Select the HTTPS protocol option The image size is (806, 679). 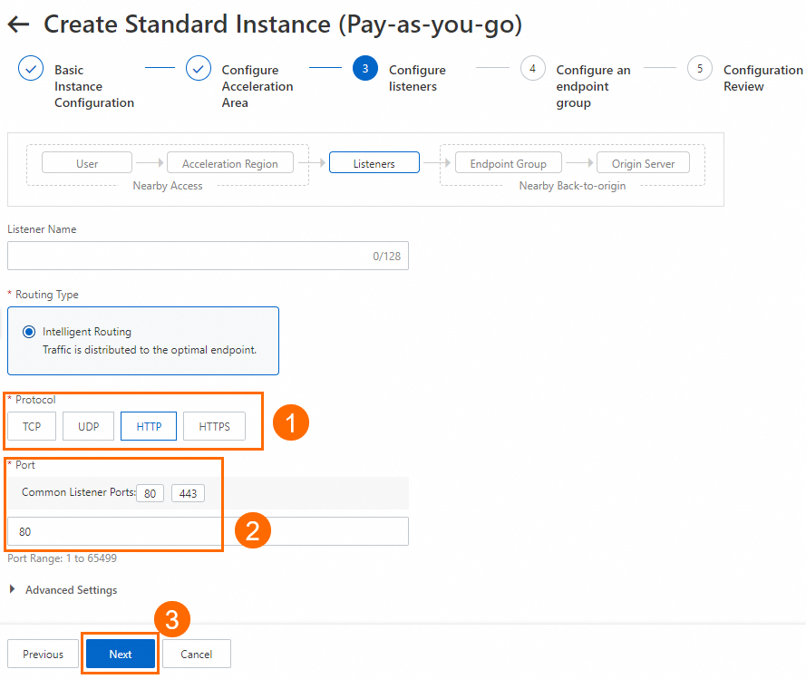point(214,426)
